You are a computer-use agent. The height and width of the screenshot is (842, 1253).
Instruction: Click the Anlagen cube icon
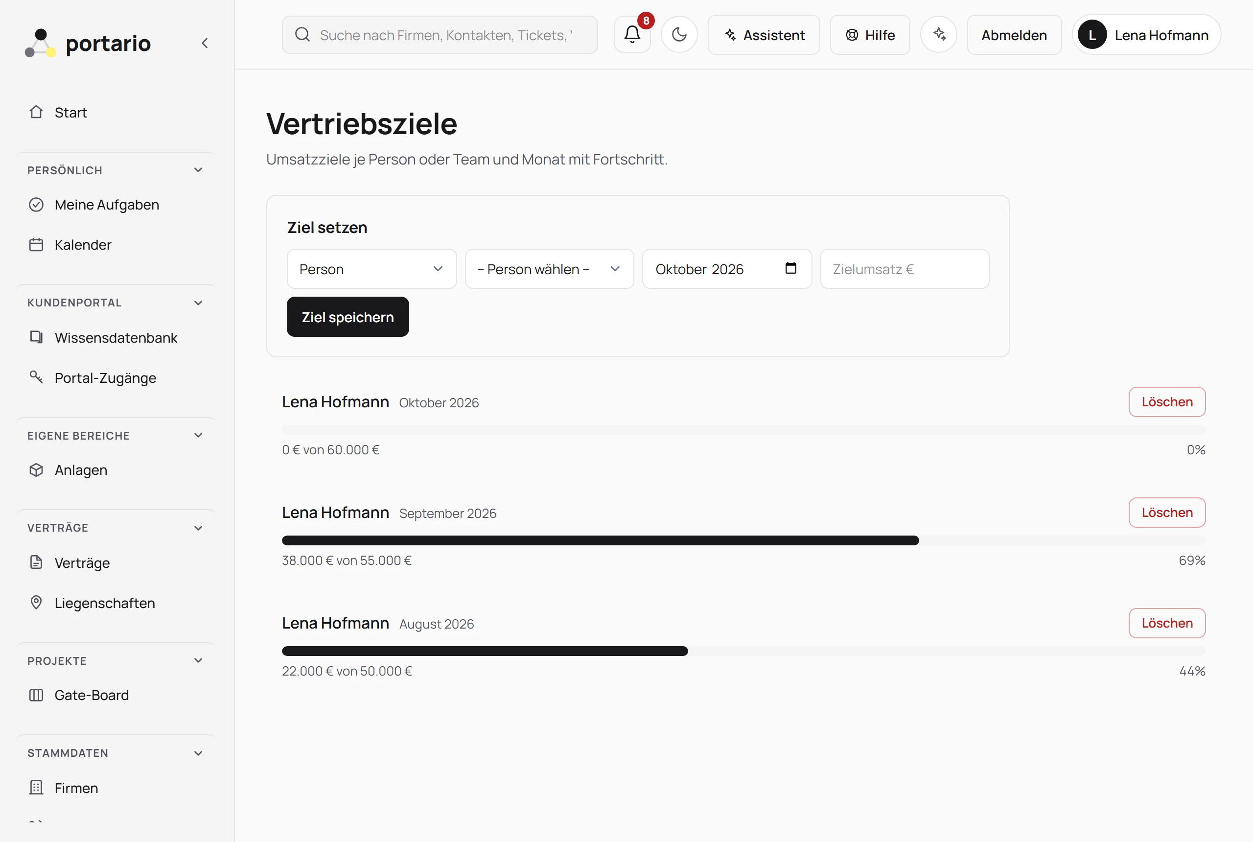point(36,470)
